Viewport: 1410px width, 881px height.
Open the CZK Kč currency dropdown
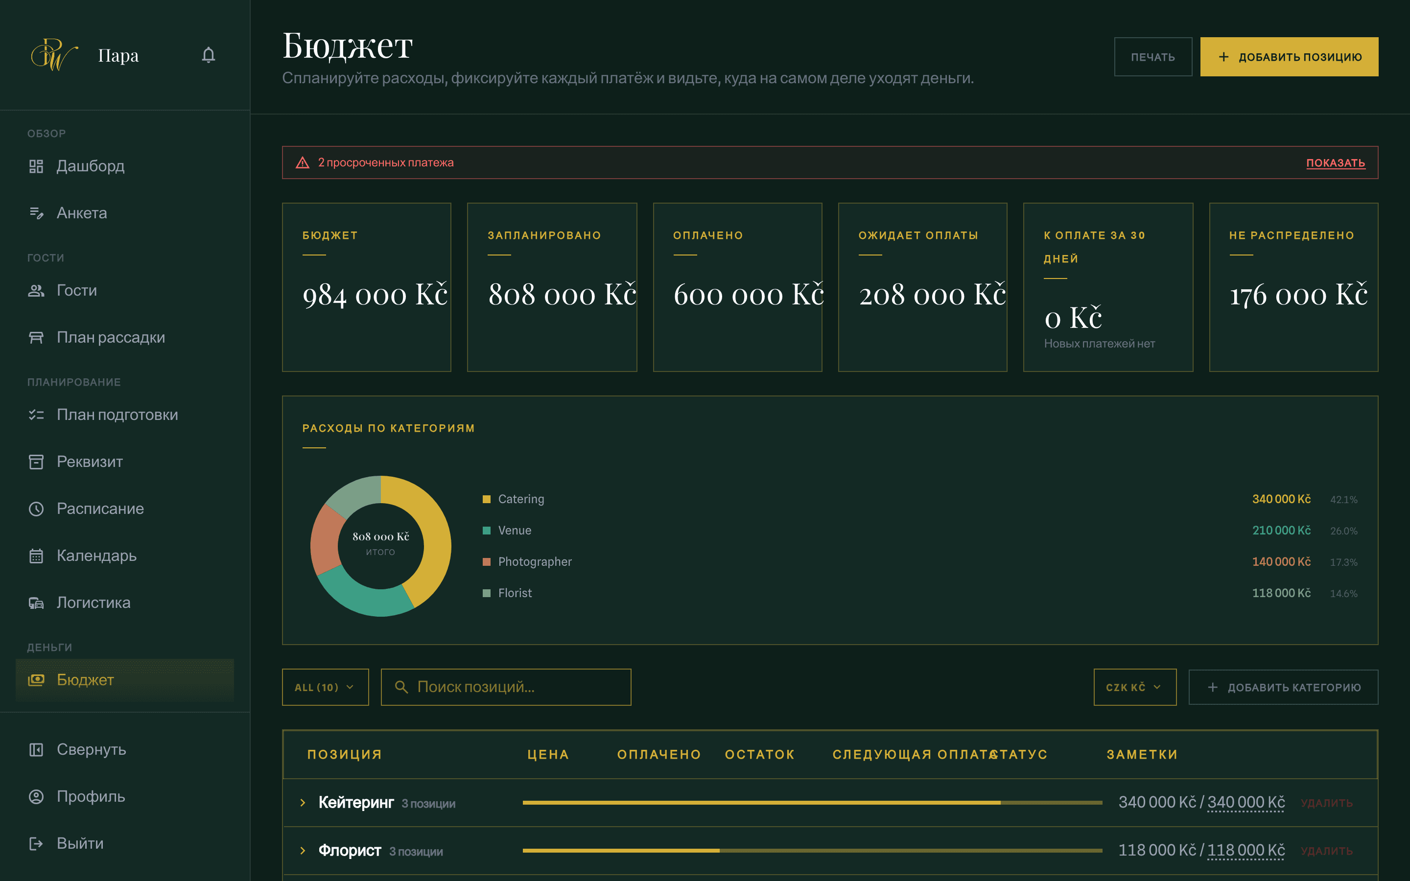pos(1134,687)
